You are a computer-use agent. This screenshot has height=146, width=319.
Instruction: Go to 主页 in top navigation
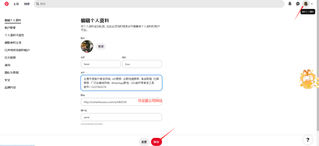click(x=16, y=4)
